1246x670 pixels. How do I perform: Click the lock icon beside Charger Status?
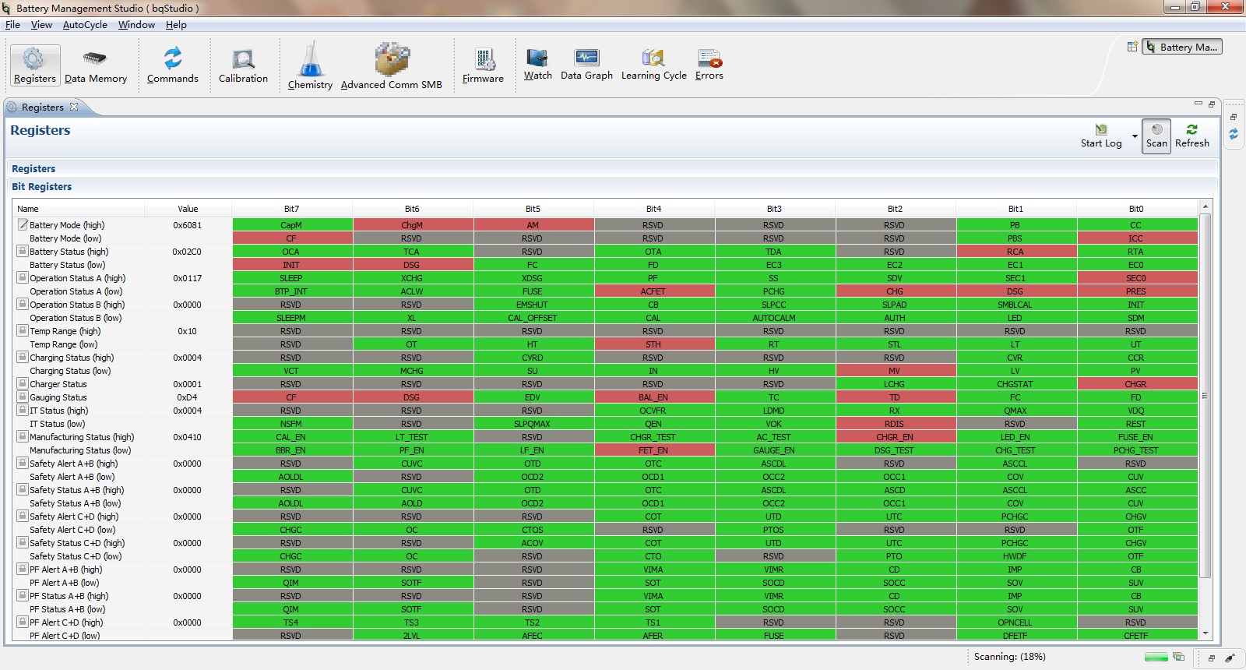pos(23,383)
